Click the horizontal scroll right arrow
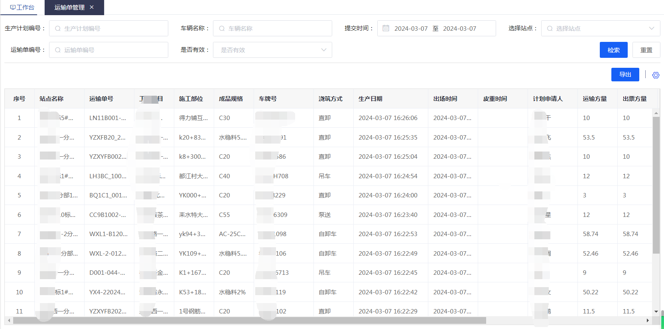Screen dimensions: 664x329 (648, 320)
